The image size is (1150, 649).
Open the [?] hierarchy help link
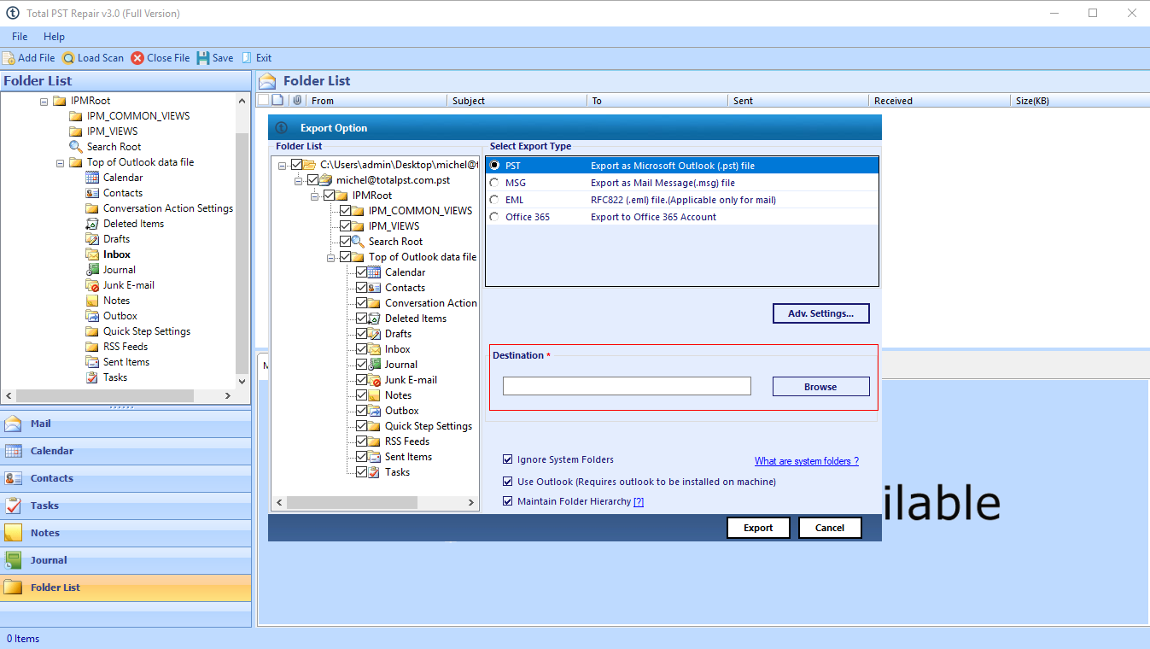click(x=639, y=502)
